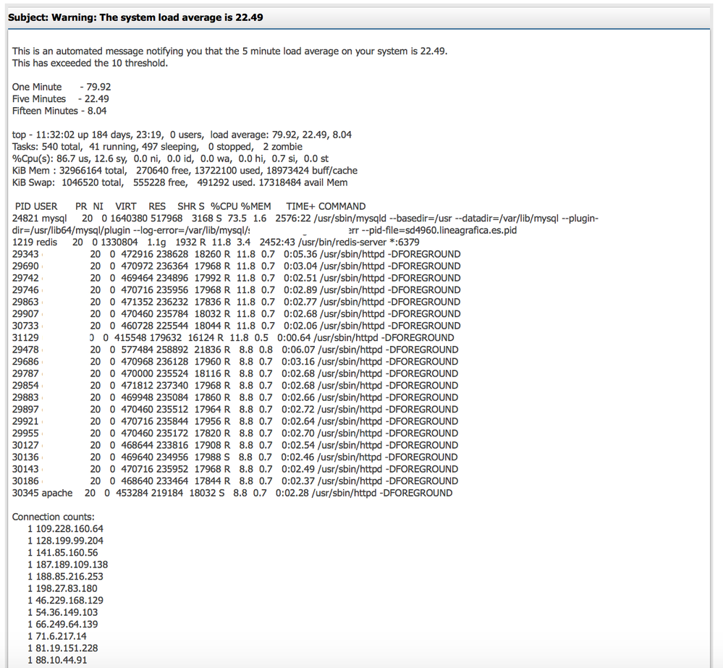This screenshot has height=668, width=723.
Task: Click the COMMAND column header
Action: 342,206
